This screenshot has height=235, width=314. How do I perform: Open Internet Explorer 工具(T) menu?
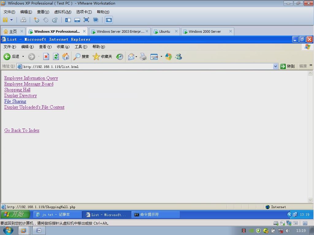tap(81, 47)
